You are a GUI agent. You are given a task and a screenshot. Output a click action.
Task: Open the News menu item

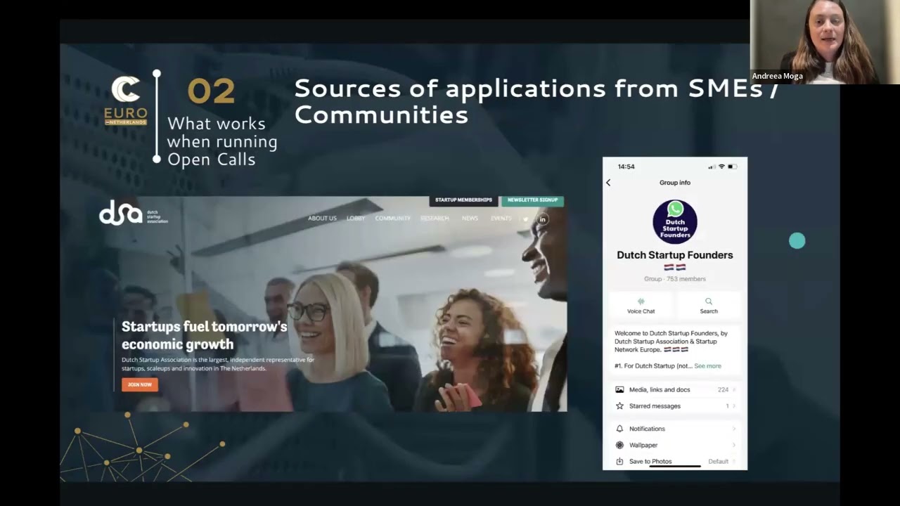[470, 219]
